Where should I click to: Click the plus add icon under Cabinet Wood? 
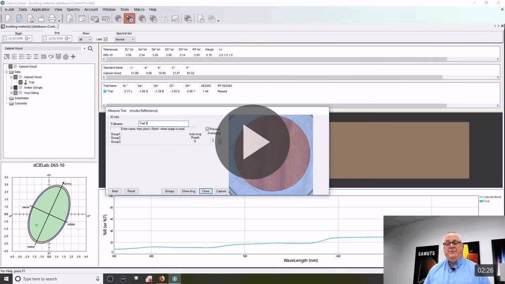[73, 56]
